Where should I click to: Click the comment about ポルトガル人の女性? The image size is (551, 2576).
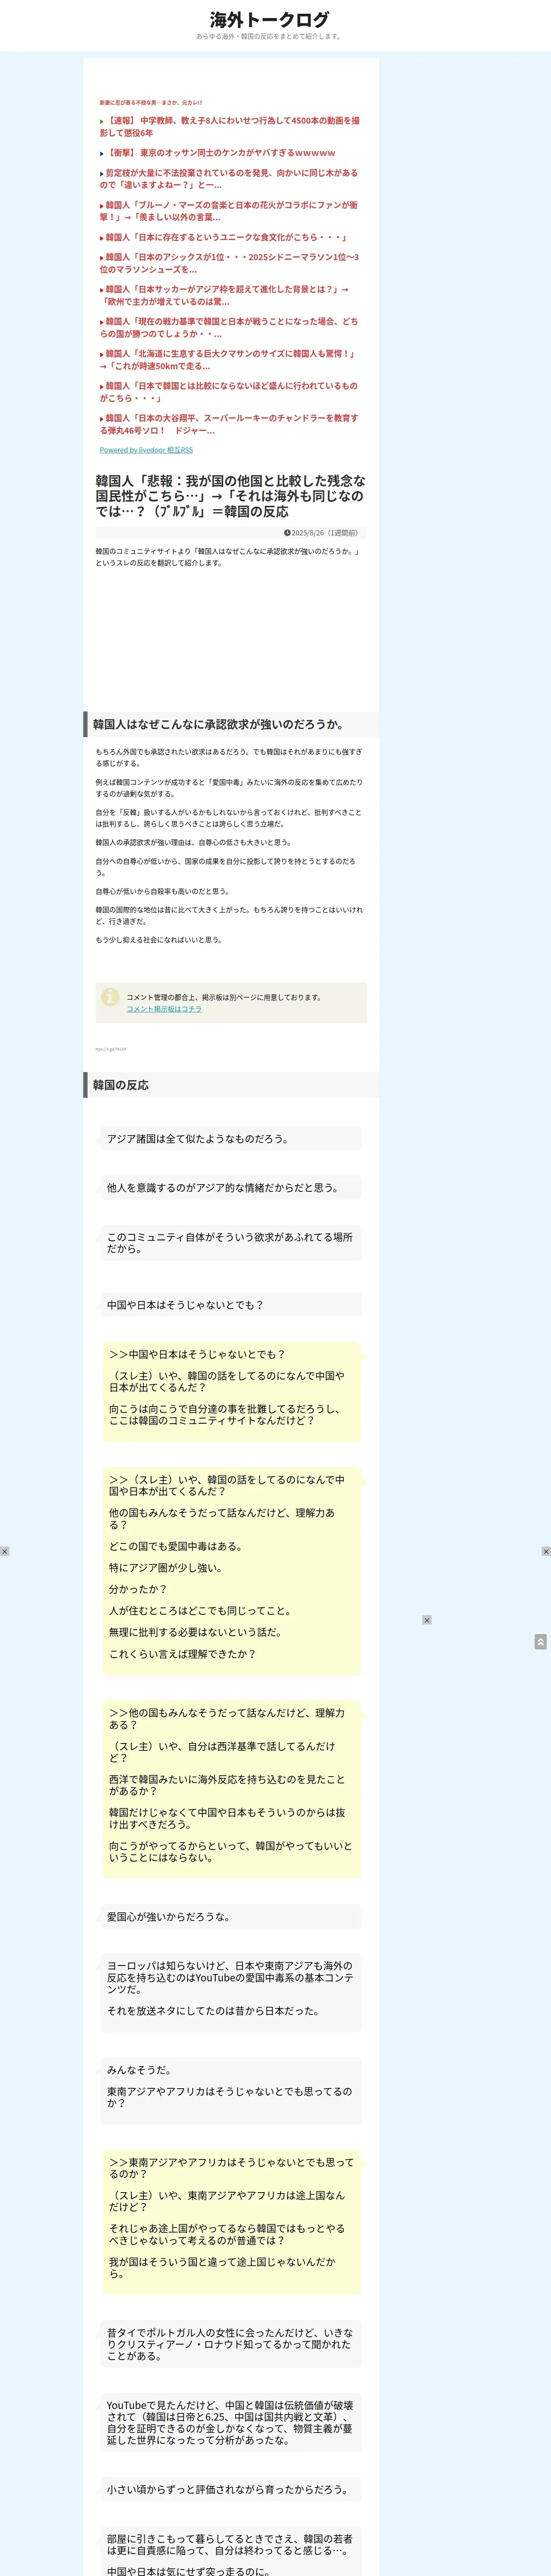coord(230,2344)
